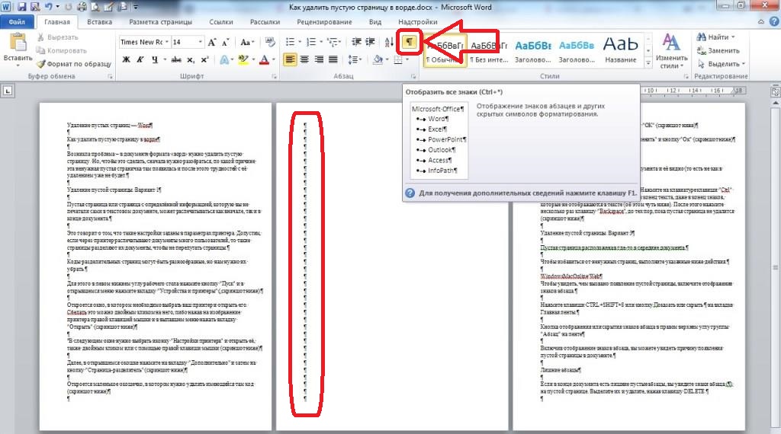This screenshot has height=434, width=781.
Task: Apply paragraph shading paint bucket
Action: pos(378,59)
